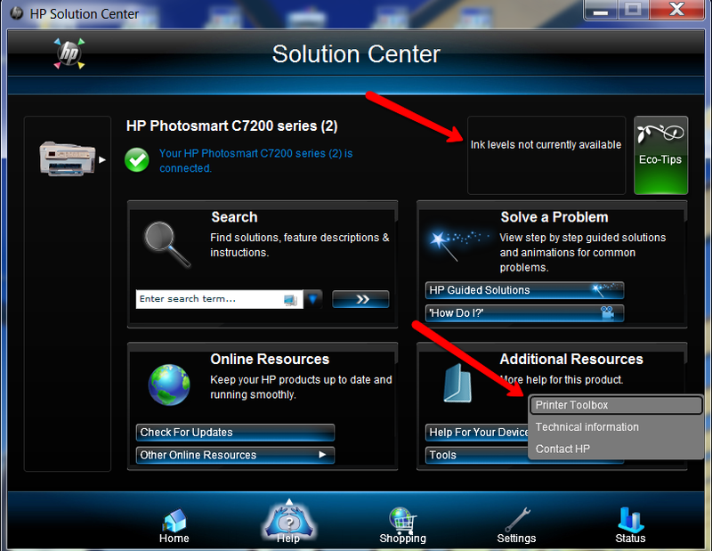712x551 pixels.
Task: Click the globe Online Resources icon
Action: 169,385
